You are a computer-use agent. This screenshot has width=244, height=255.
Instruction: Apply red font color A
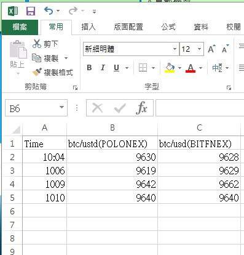click(191, 68)
